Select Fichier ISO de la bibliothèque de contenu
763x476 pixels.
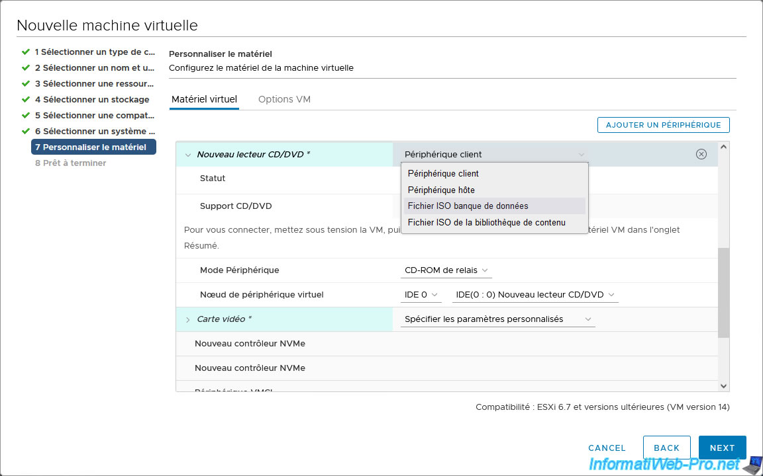pos(486,222)
